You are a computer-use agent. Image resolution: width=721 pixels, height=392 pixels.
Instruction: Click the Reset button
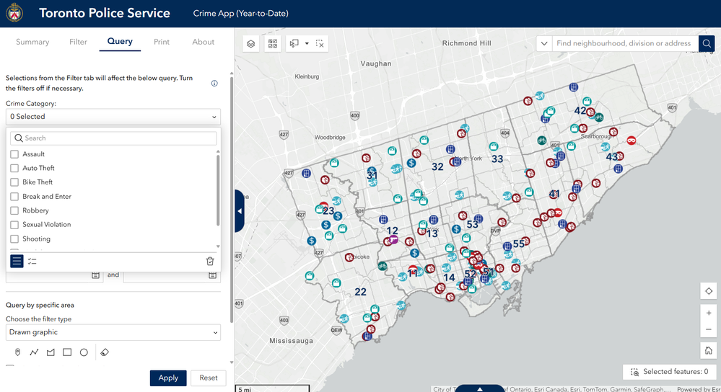(209, 378)
